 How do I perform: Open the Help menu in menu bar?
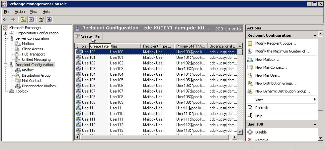46,12
